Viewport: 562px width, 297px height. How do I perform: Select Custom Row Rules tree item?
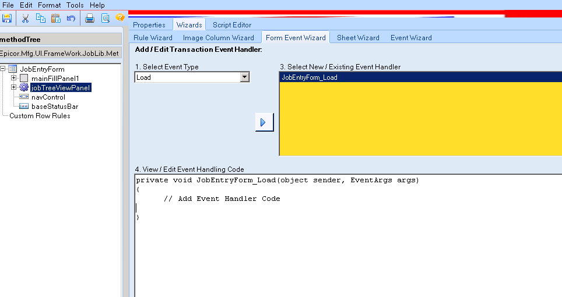tap(40, 115)
